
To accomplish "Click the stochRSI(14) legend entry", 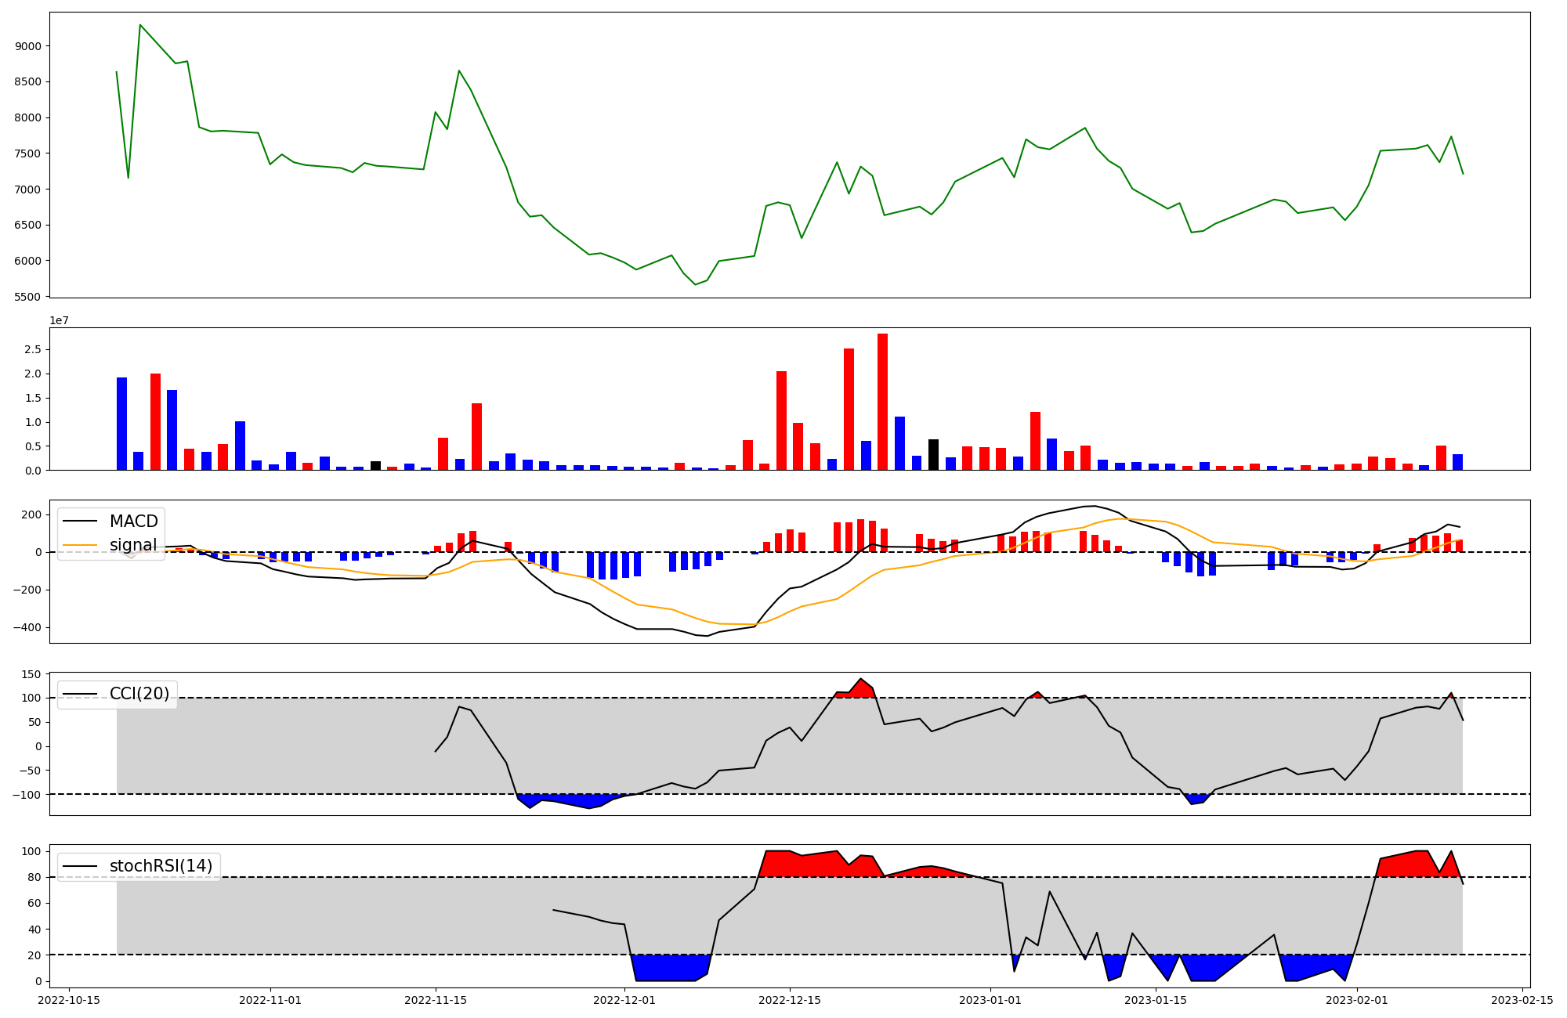I will [x=161, y=866].
